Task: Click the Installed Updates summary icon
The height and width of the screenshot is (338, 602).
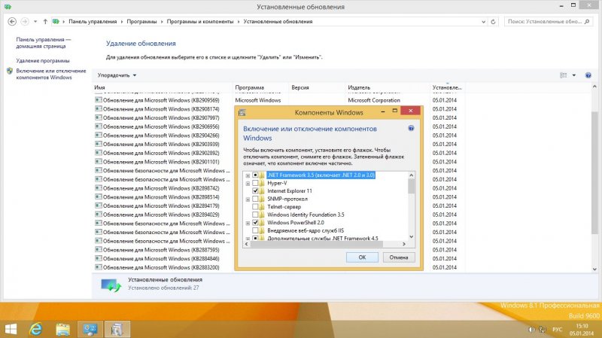Action: (x=111, y=285)
